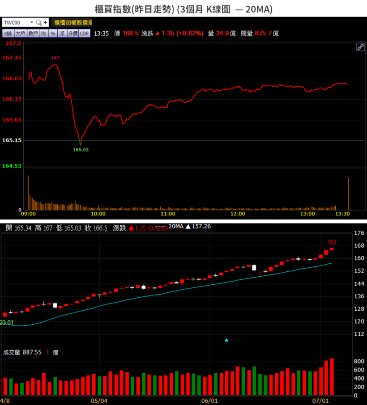
Task: Click the 13:35 time label
Action: pos(101,34)
